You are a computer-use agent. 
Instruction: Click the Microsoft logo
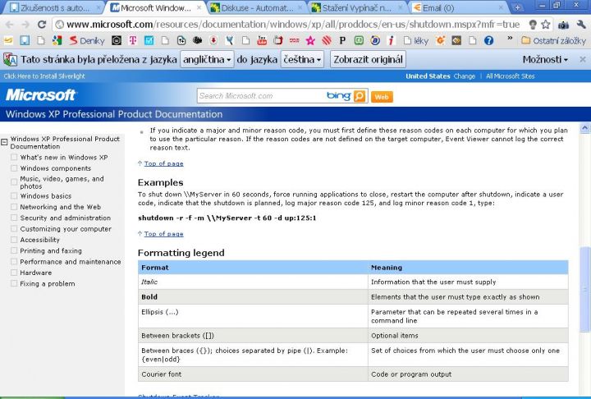click(41, 94)
